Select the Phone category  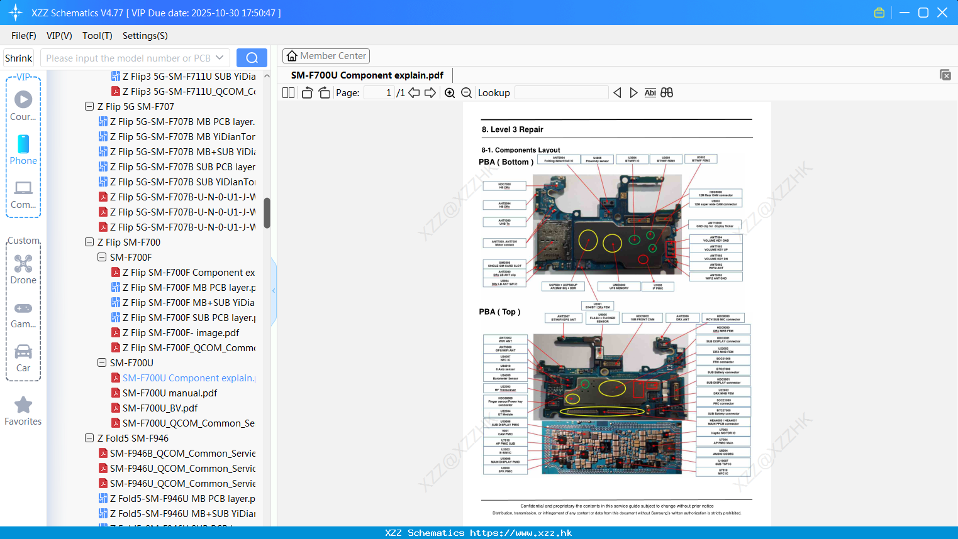tap(23, 150)
